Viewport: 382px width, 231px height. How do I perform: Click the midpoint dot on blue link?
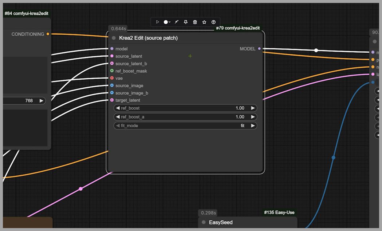pyautogui.click(x=333, y=158)
